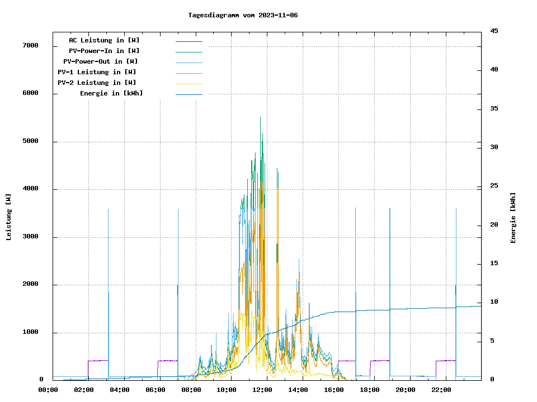Select the 'AC Leistung in [W]' legend label
The image size is (537, 402).
coord(104,40)
